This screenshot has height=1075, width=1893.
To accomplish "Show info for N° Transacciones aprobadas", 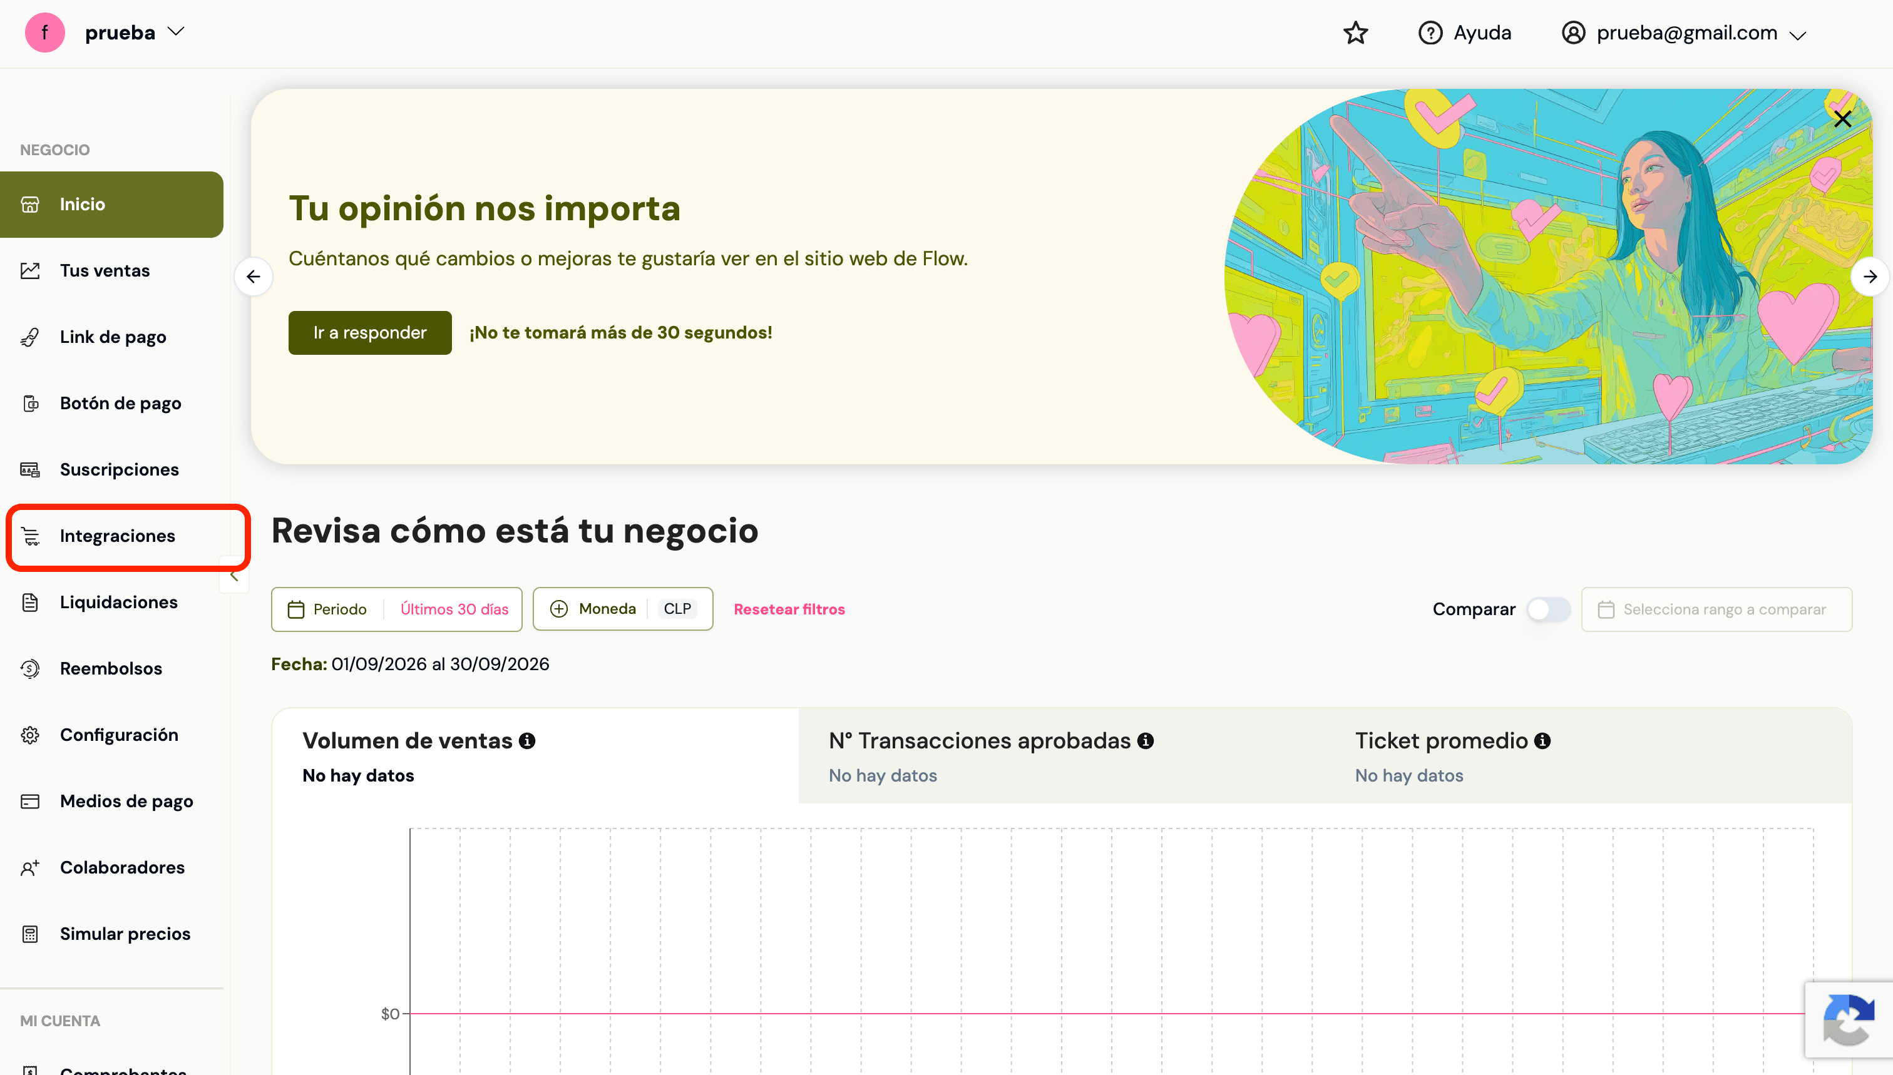I will pos(1146,740).
